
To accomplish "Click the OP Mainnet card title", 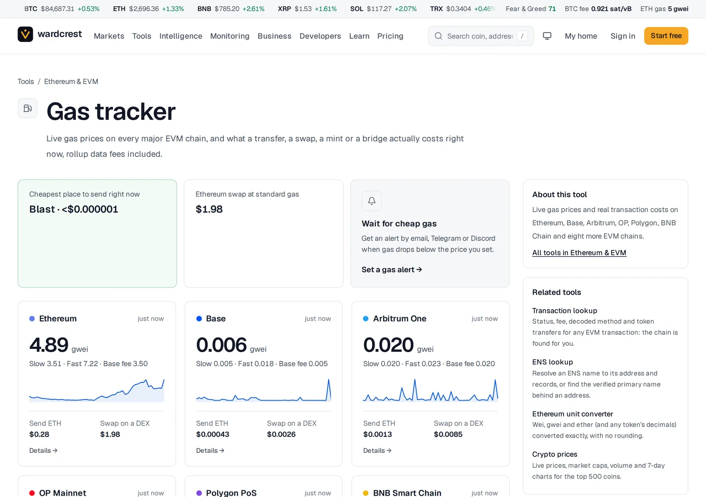I will coord(63,493).
